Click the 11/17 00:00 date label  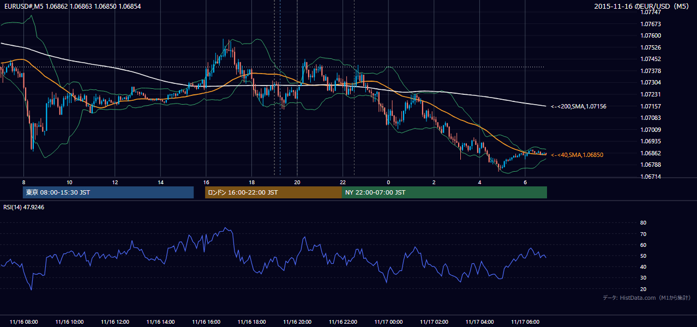(388, 322)
